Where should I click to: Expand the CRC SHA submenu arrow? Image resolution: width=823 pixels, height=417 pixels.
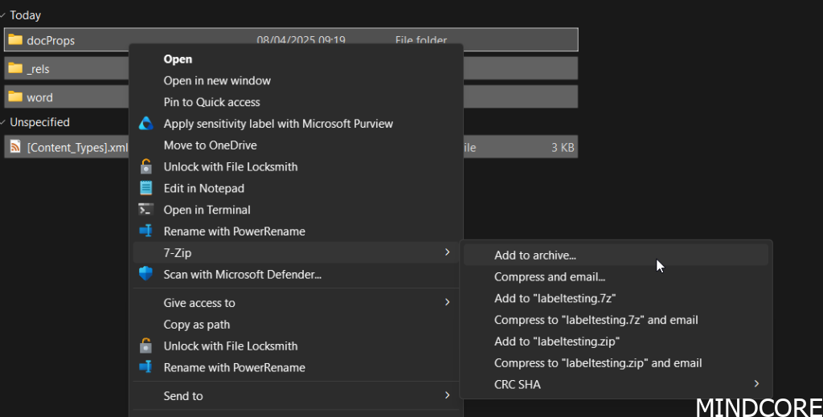pyautogui.click(x=756, y=384)
